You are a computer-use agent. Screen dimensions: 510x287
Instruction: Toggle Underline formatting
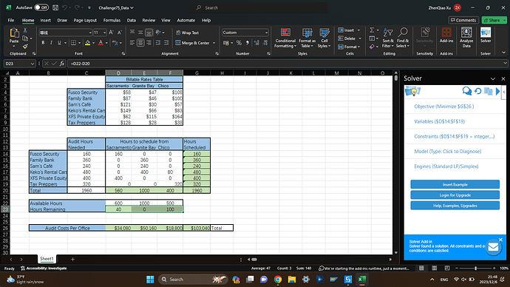[x=59, y=43]
